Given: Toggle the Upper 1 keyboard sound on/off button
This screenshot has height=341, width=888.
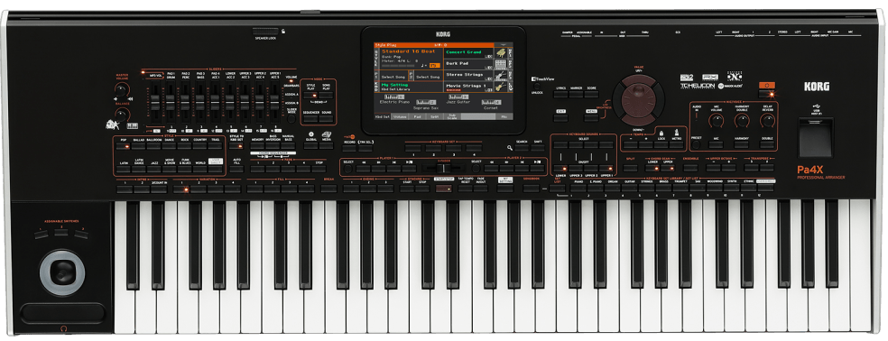Looking at the screenshot, I should click(606, 168).
